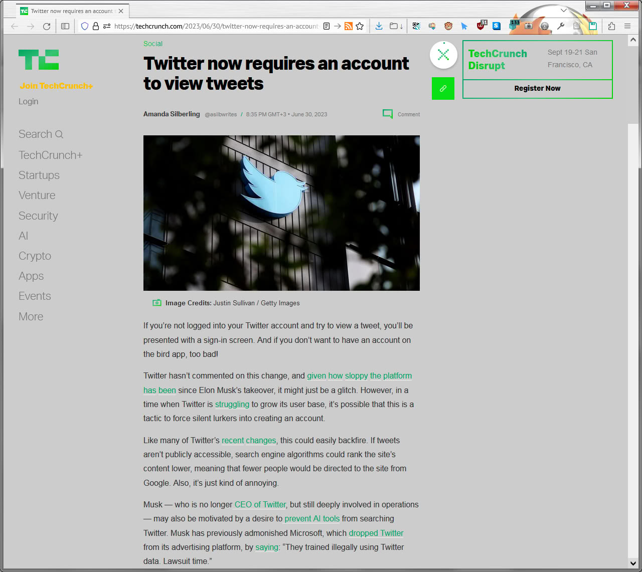Copy article link with green link button
The height and width of the screenshot is (572, 642).
click(443, 88)
